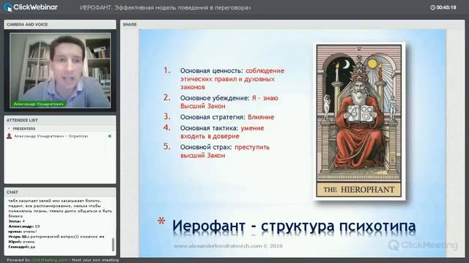469x263 pixels.
Task: Select Александр Кондратович - Organizer row
Action: tap(60, 136)
